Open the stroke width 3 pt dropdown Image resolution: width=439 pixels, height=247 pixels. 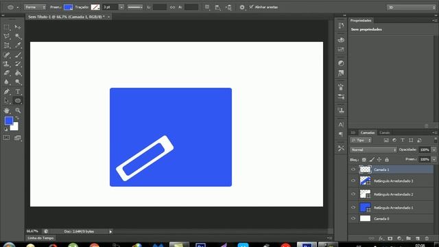pyautogui.click(x=121, y=8)
